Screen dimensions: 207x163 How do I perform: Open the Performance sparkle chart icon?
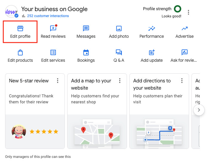pyautogui.click(x=152, y=28)
